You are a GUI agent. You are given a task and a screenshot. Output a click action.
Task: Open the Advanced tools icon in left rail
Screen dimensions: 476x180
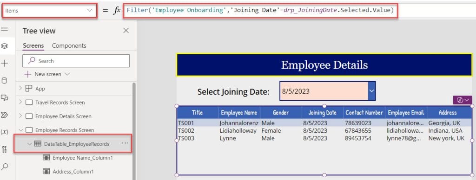pos(4,149)
